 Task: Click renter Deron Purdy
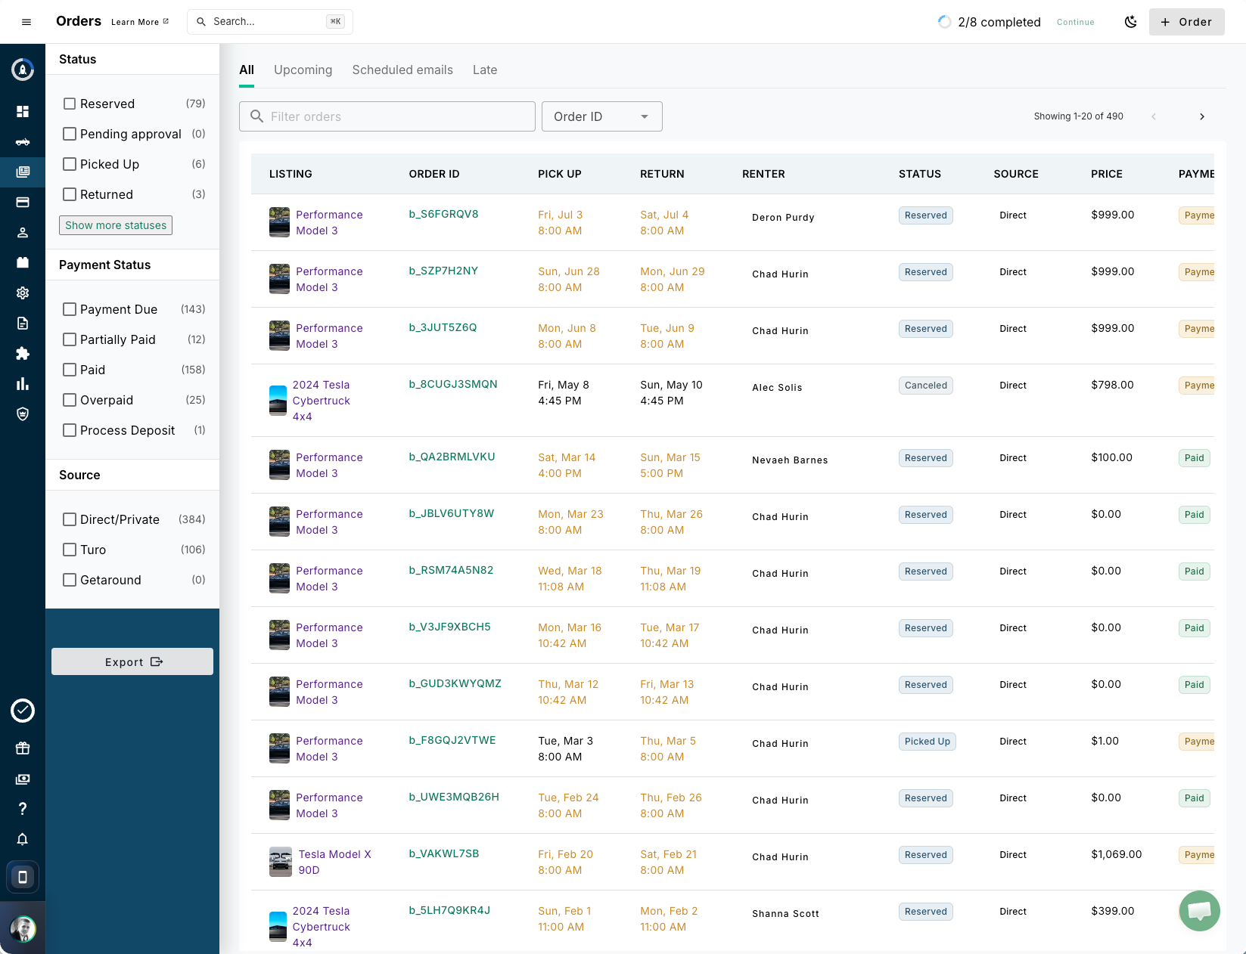783,217
